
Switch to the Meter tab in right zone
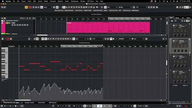[188, 18]
